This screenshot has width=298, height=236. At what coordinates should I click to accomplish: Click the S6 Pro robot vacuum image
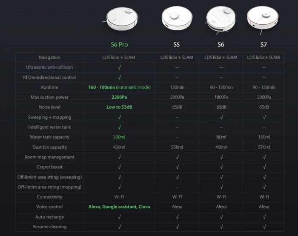click(121, 18)
